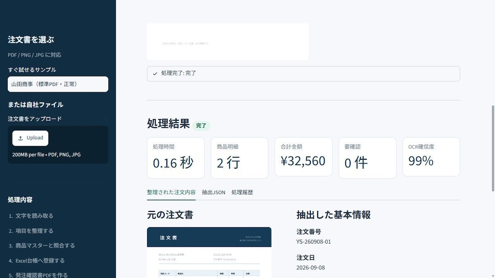Click the order number YS-260908-01
This screenshot has height=278, width=495.
click(314, 242)
